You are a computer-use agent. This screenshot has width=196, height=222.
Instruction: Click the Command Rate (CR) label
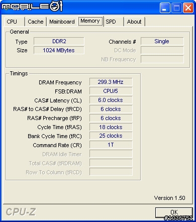coord(57,145)
